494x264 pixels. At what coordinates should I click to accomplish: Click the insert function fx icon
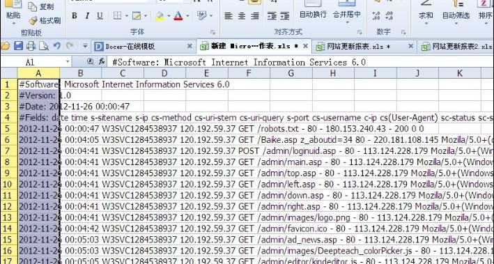pos(102,62)
